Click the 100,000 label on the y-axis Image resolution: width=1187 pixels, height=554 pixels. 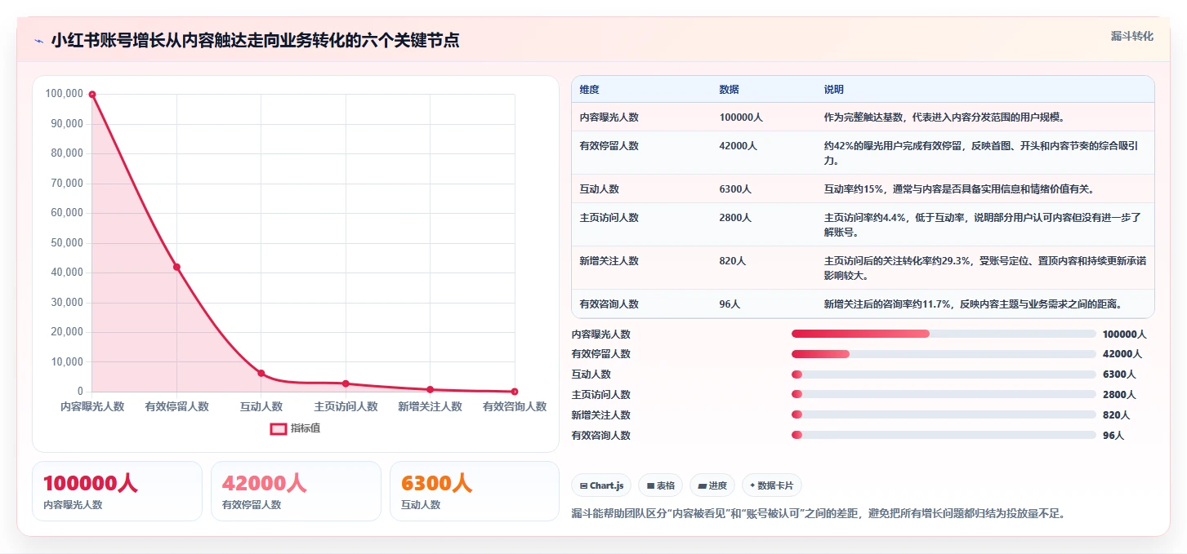click(64, 94)
